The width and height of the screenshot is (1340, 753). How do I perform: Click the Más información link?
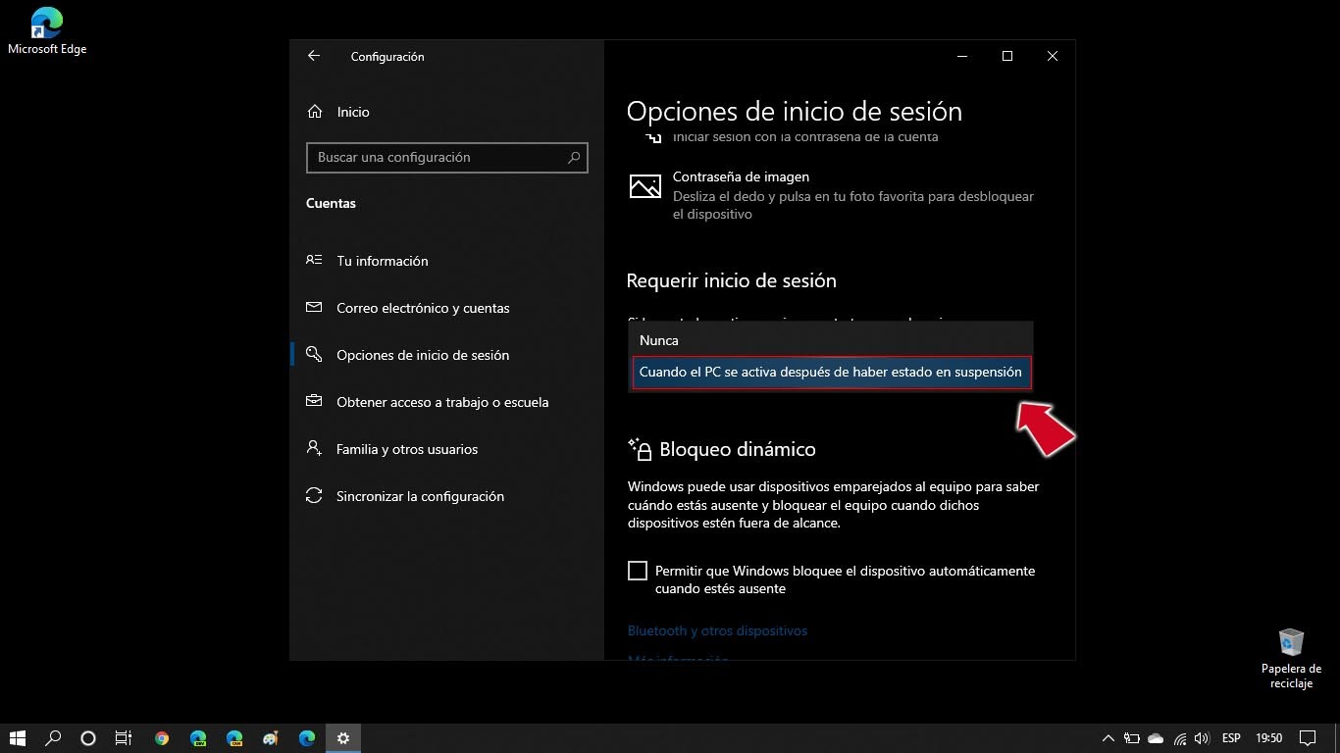click(x=678, y=660)
